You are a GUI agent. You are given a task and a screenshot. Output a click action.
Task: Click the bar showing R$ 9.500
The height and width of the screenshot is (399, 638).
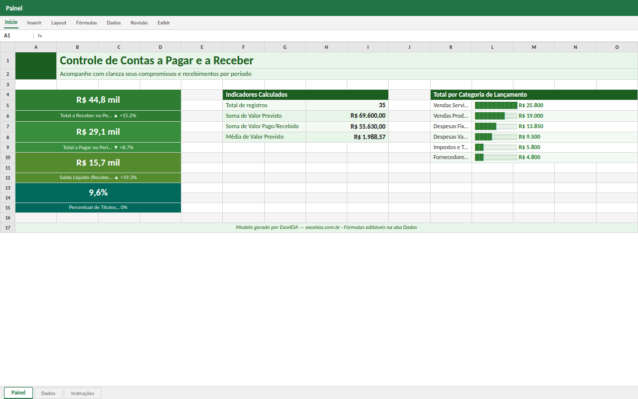pos(555,137)
